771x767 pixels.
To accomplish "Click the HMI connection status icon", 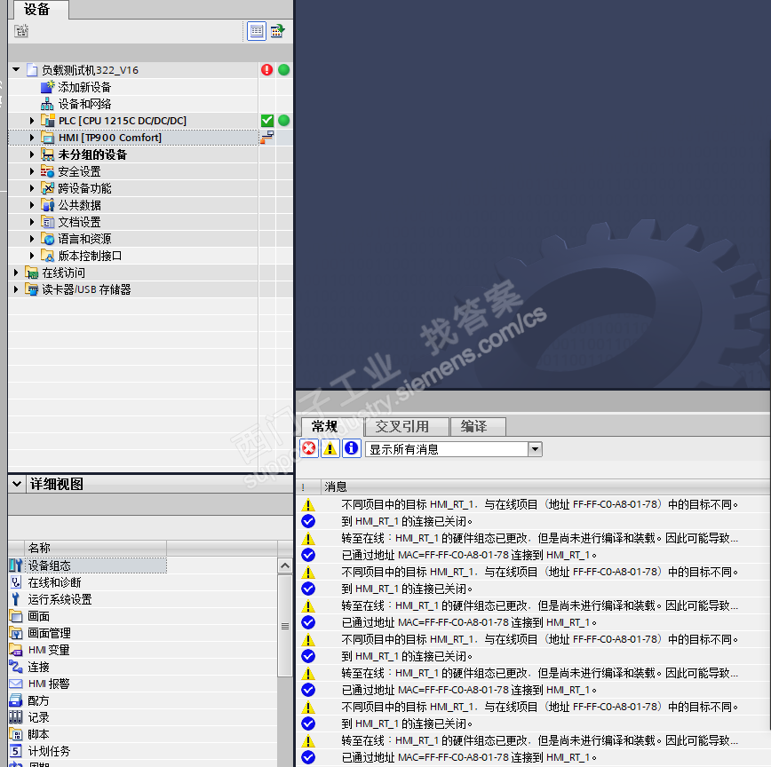I will 267,137.
